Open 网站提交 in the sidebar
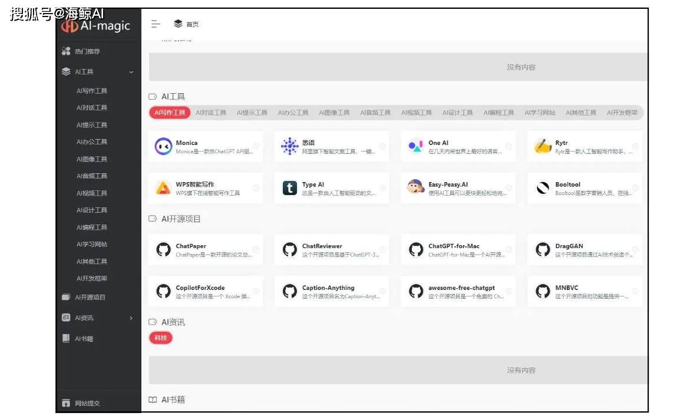 tap(87, 404)
